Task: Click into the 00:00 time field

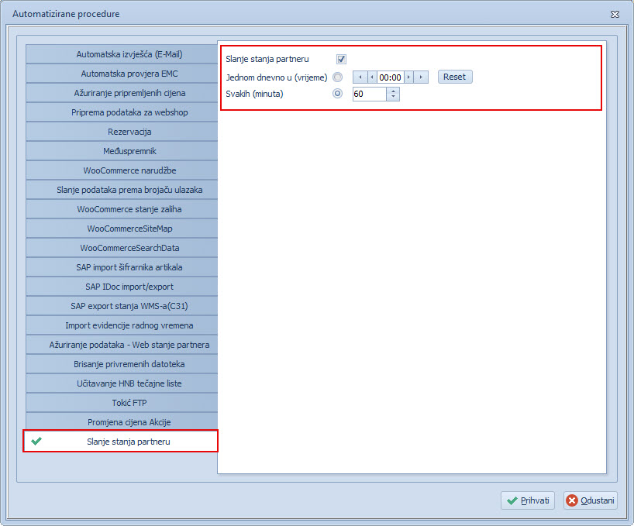Action: (x=390, y=77)
